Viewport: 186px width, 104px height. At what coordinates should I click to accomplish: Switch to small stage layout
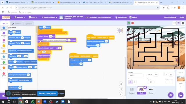pyautogui.click(x=174, y=23)
